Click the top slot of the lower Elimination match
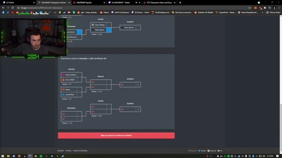Viewport: 282px width, 158px height. tap(69, 114)
